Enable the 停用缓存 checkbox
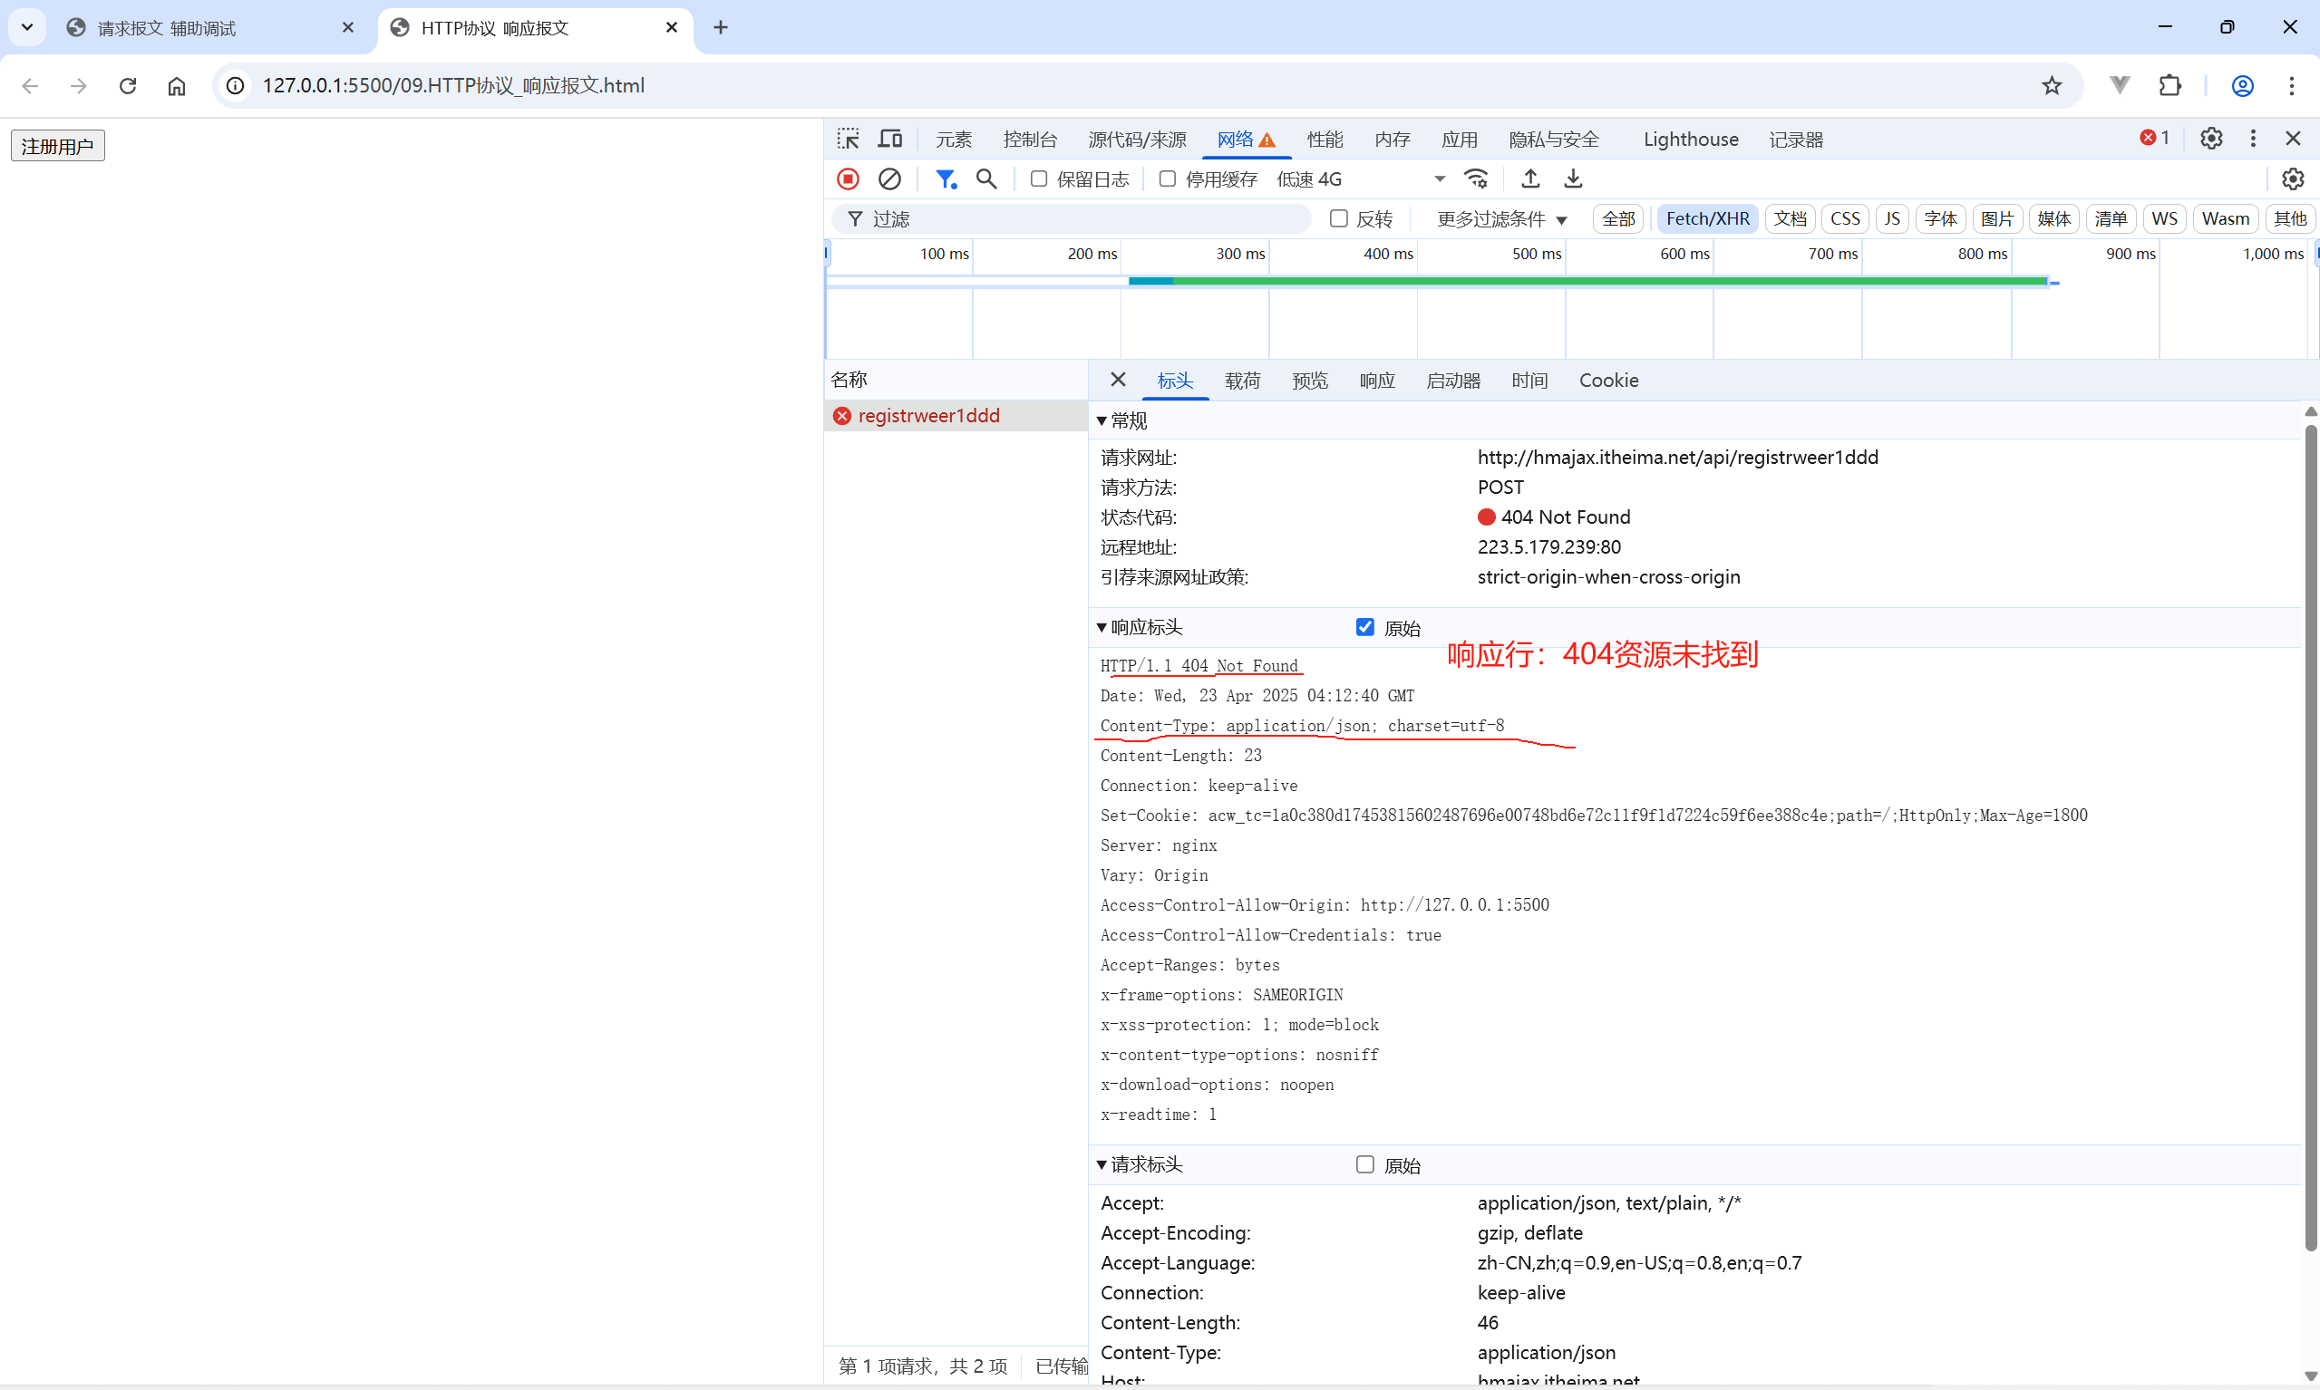The image size is (2320, 1390). click(1167, 179)
